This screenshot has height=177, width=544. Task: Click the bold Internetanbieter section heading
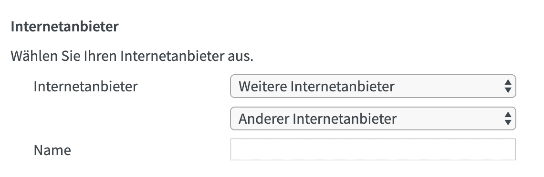tap(65, 27)
